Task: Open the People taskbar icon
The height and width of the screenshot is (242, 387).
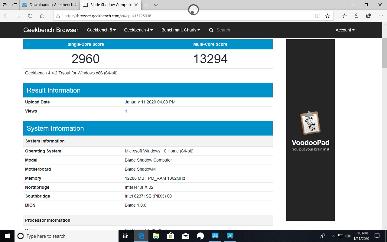Action: pos(323,236)
